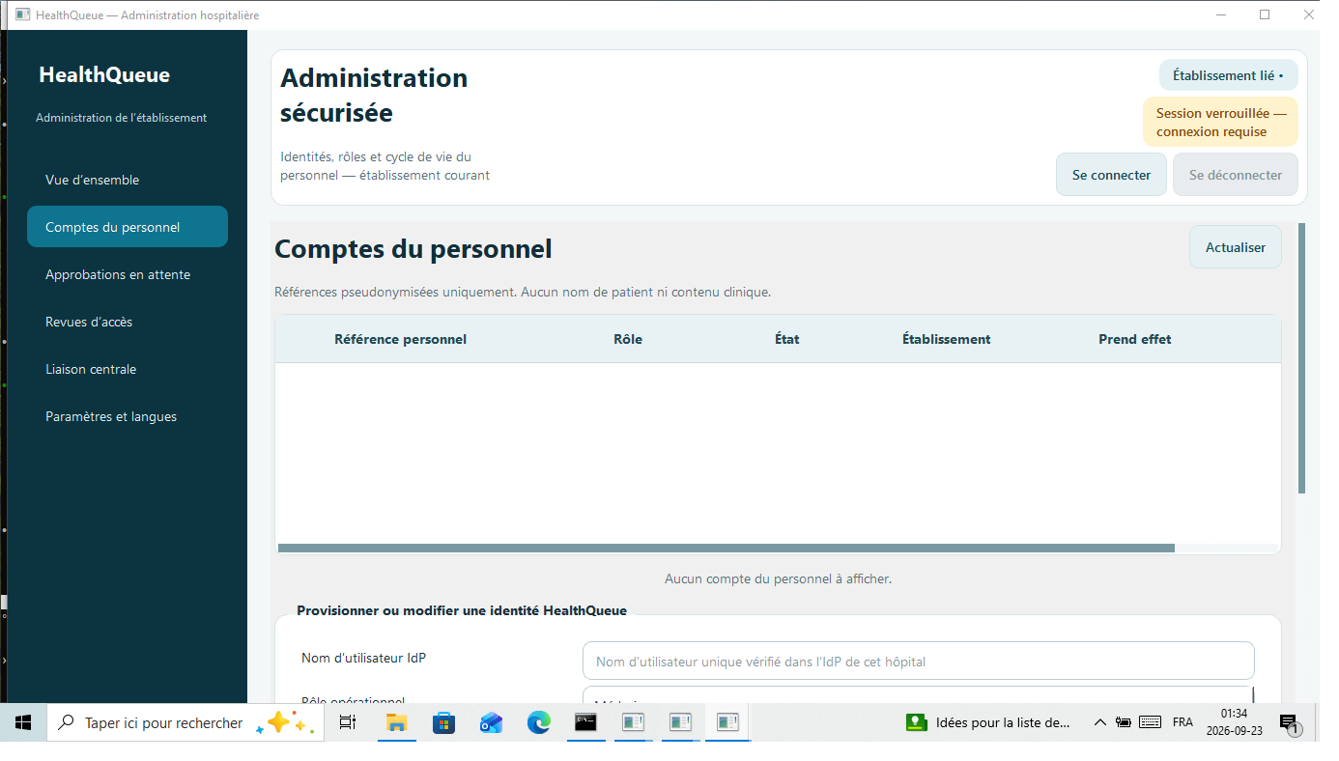
Task: Sort by the Rôle column header
Action: (x=628, y=339)
